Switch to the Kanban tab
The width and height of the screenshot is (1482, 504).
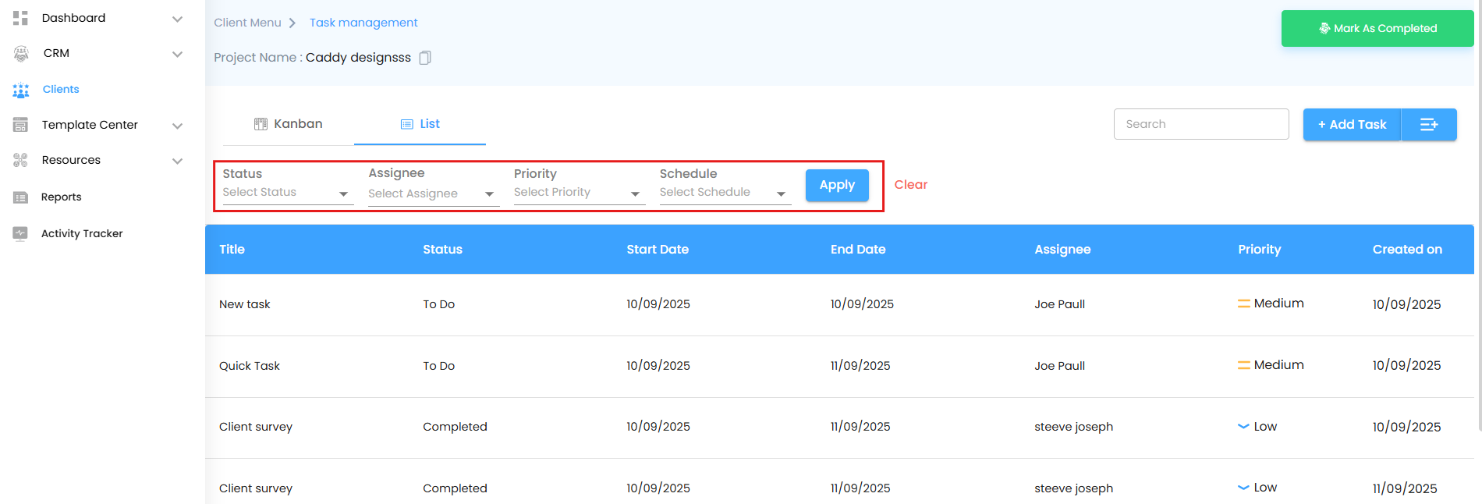289,124
